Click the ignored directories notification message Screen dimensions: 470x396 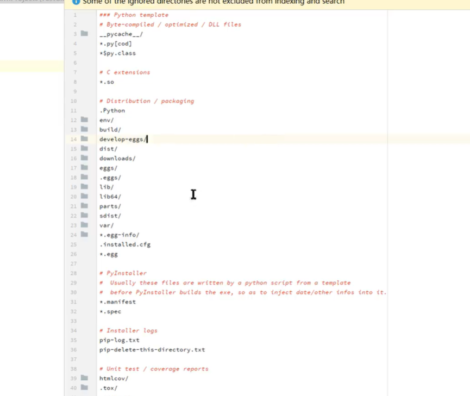tap(214, 2)
